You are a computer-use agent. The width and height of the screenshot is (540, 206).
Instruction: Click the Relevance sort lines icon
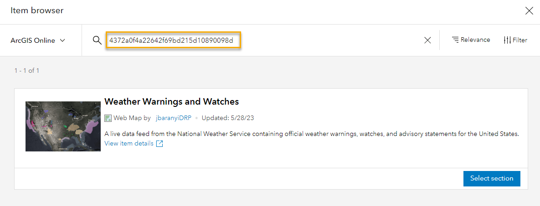455,40
